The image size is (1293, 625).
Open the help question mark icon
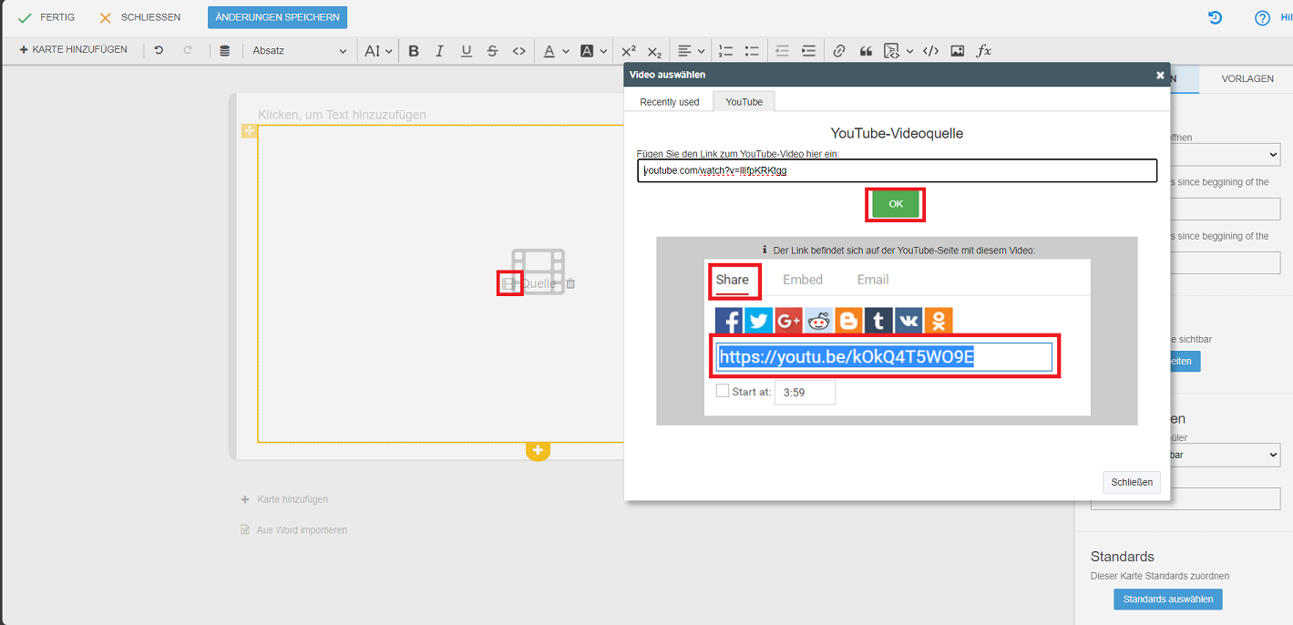pos(1262,18)
